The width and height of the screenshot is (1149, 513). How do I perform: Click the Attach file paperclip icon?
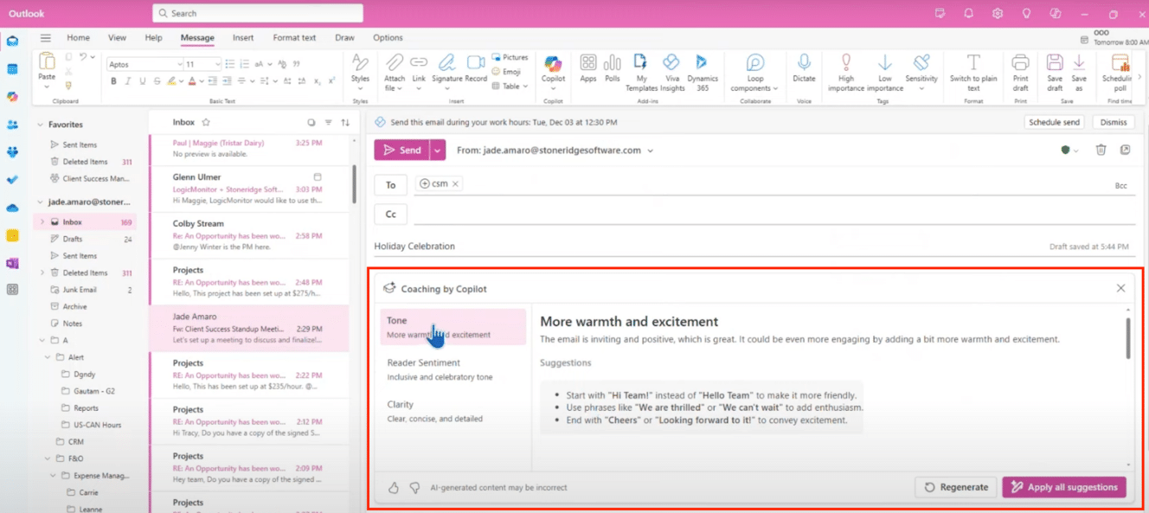395,63
